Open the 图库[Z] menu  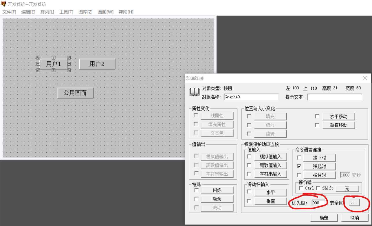(85, 12)
